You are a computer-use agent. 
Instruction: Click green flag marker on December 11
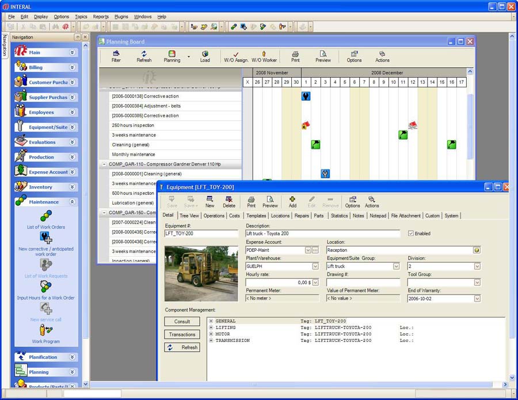pos(403,135)
